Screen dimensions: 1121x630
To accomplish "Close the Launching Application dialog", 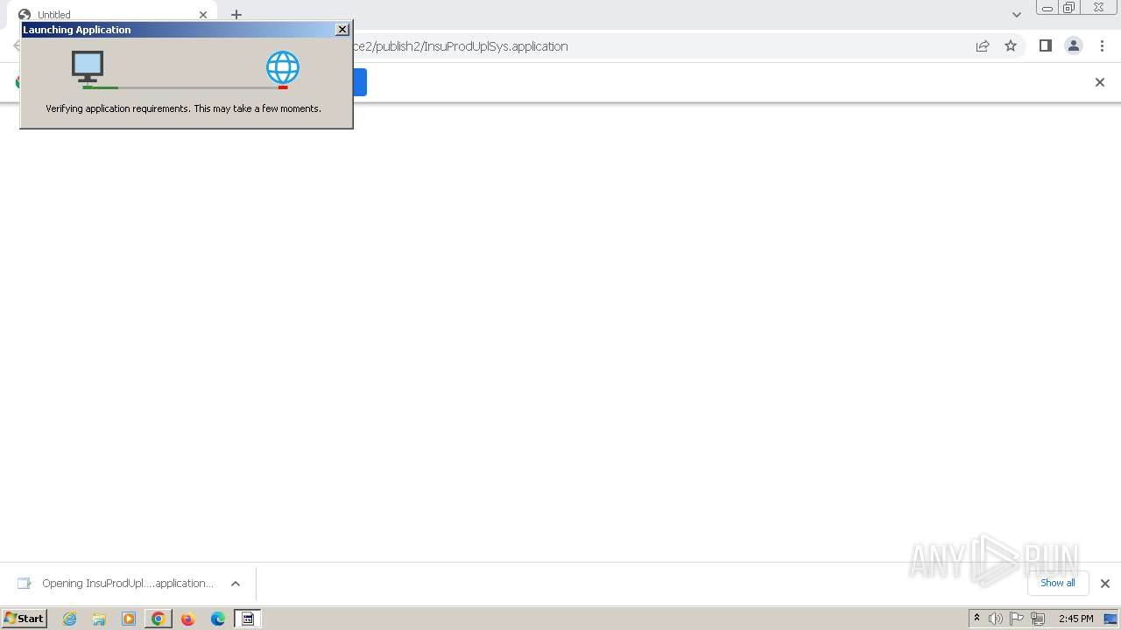I will pos(342,30).
